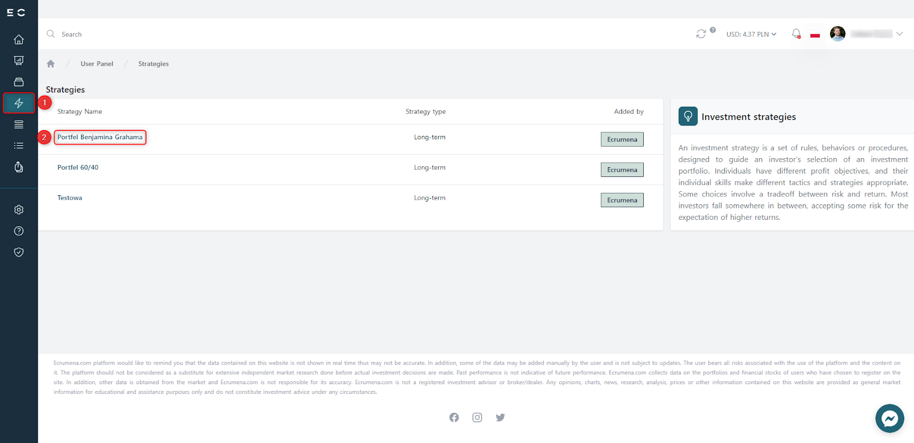Open the chart presentation sidebar icon
The height and width of the screenshot is (443, 914).
[19, 61]
